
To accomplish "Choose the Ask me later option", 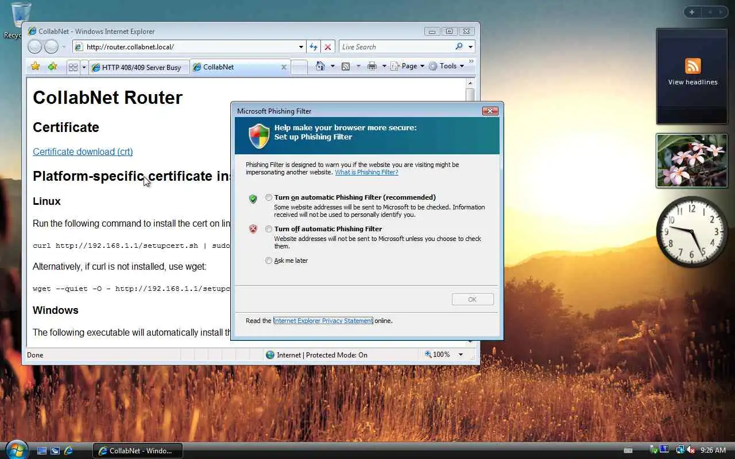I will click(x=269, y=260).
